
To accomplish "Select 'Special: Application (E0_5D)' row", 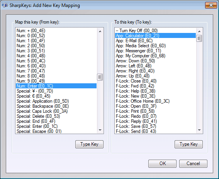I will (56, 101).
